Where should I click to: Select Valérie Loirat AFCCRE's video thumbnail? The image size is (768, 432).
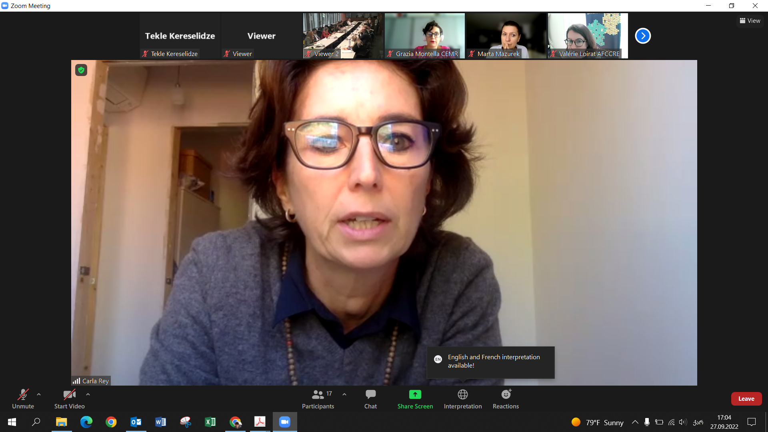[588, 36]
